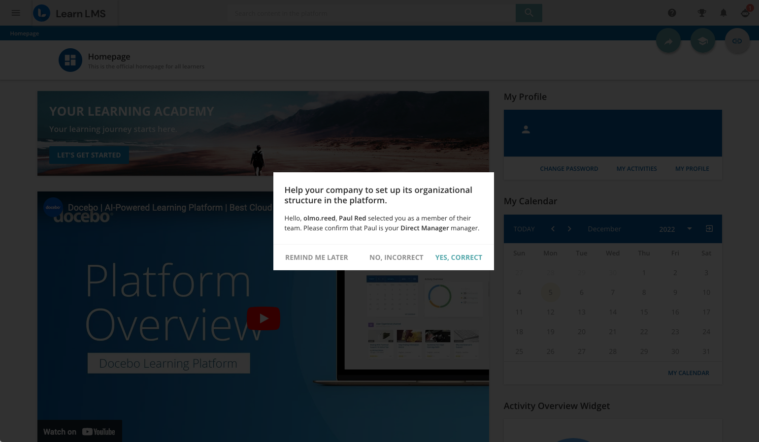Click the search magnifier button
The image size is (759, 442).
pyautogui.click(x=528, y=13)
